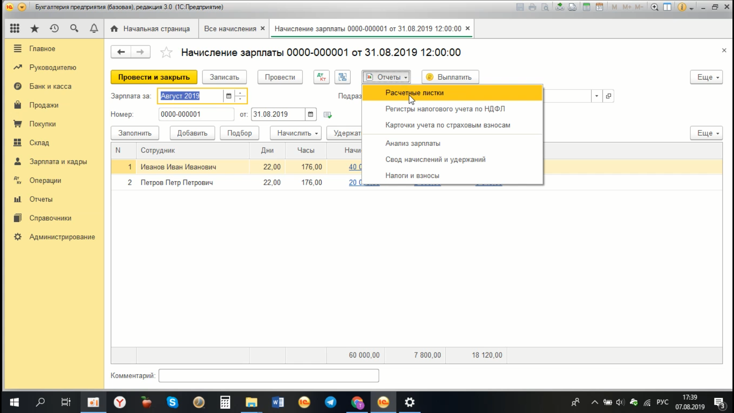Click Провести и закрыть button
Viewport: 734px width, 413px height.
click(154, 77)
